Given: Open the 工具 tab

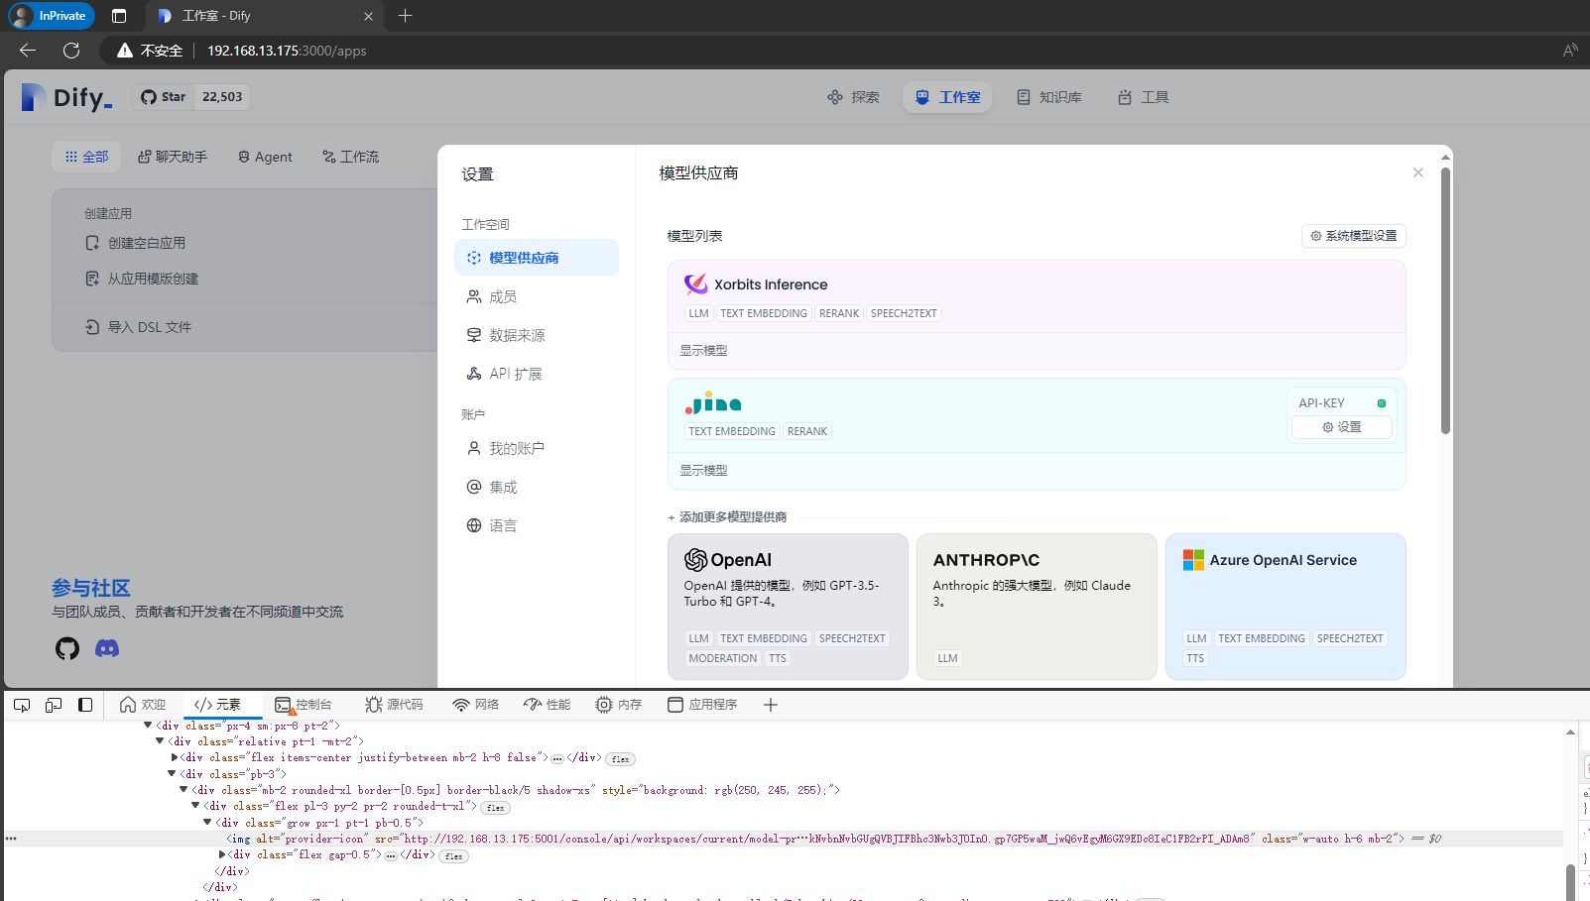Looking at the screenshot, I should click(x=1143, y=97).
